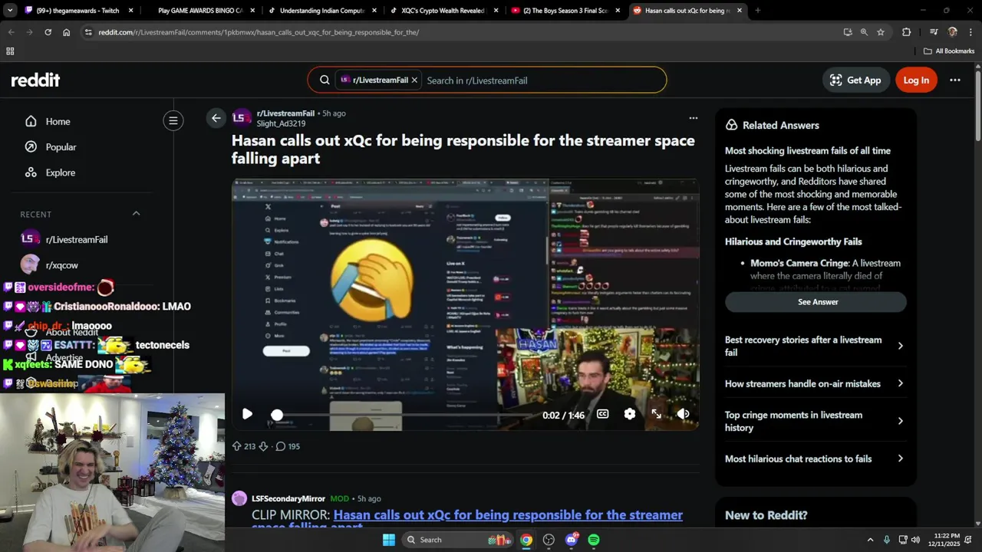Open the apps grid in bookmarks bar
Viewport: 982px width, 552px height.
coord(10,51)
